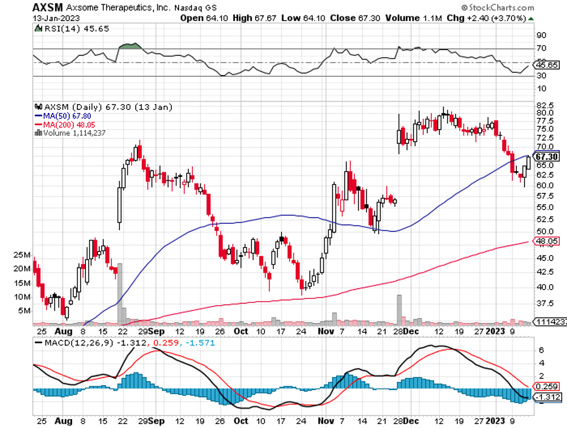This screenshot has width=567, height=428.
Task: Click the AXSM ticker symbol title
Action: pos(47,7)
